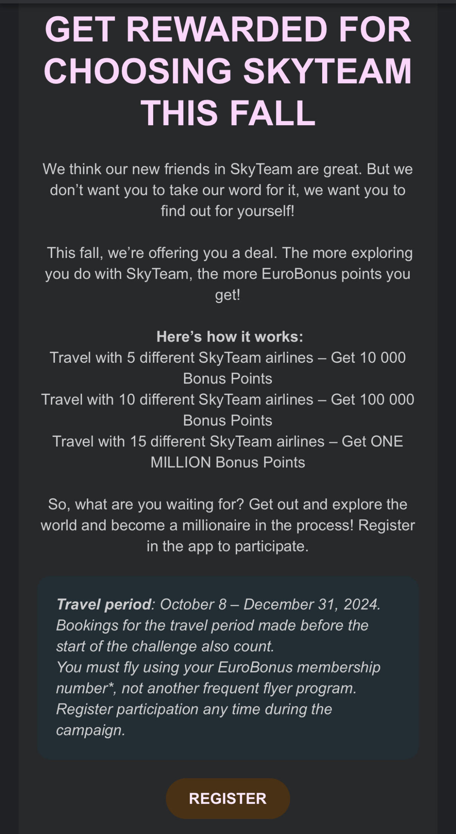Select the 'Travel with 5 different SkyTeam airlines' line
The image size is (456, 834).
click(x=181, y=358)
